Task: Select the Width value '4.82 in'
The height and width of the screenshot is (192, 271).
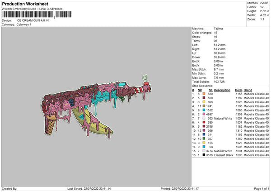Action: pos(264,15)
